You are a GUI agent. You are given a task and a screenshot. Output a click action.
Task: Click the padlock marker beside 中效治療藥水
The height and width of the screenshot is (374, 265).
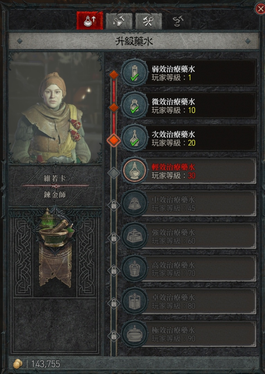pyautogui.click(x=114, y=205)
